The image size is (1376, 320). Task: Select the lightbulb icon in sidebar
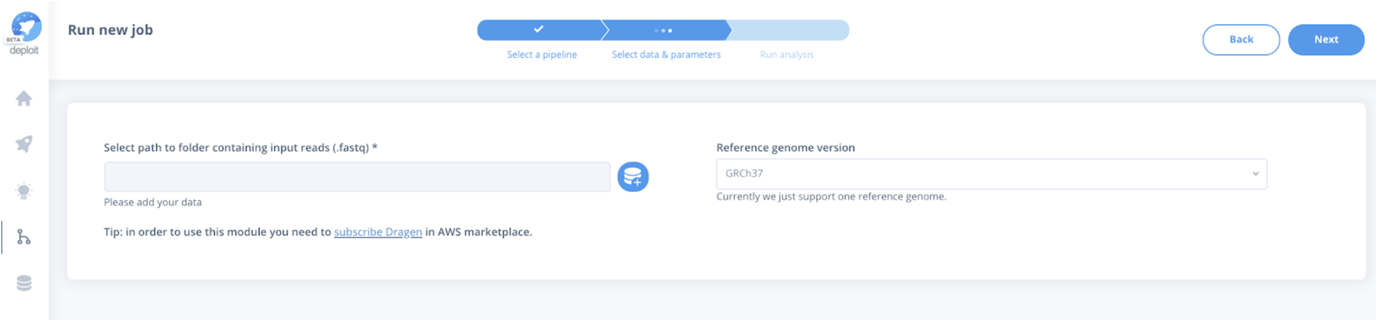pos(24,191)
